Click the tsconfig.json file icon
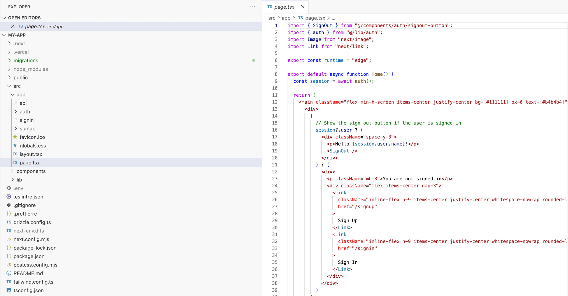Screen dimensions: 568x296 (x=9, y=290)
